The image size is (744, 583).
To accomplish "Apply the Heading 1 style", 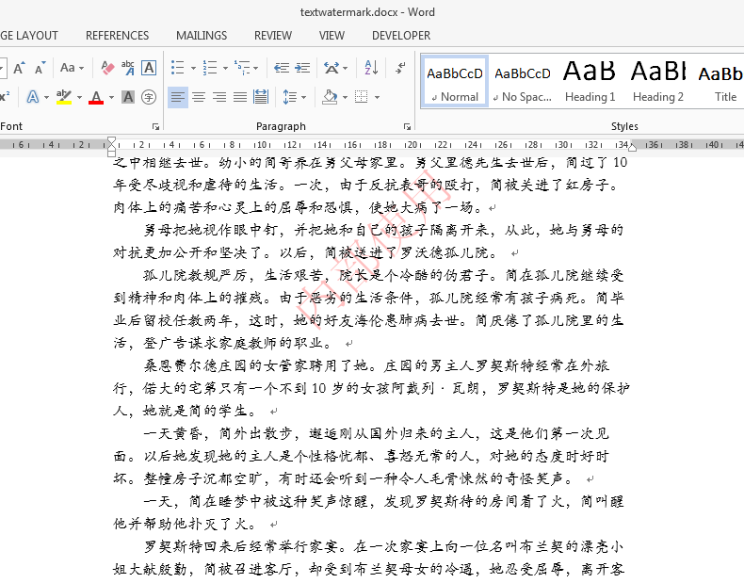I will [x=590, y=81].
